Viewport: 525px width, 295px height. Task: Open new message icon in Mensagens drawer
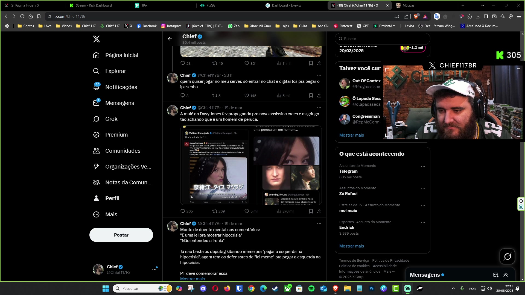495,275
